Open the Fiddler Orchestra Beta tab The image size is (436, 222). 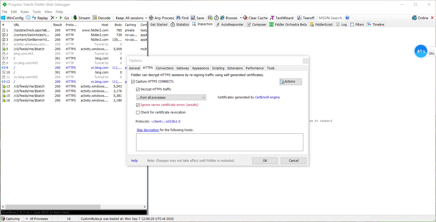tap(288, 24)
